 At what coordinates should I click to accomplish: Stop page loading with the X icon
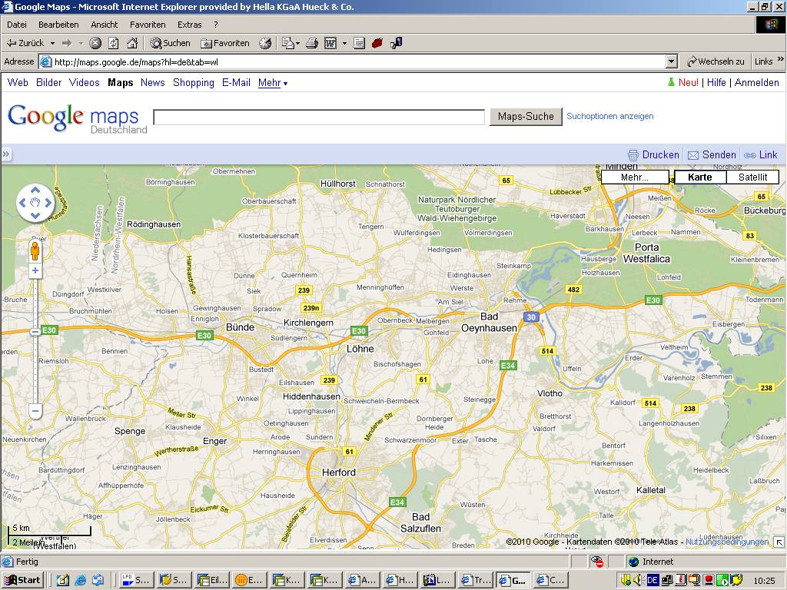[x=95, y=43]
